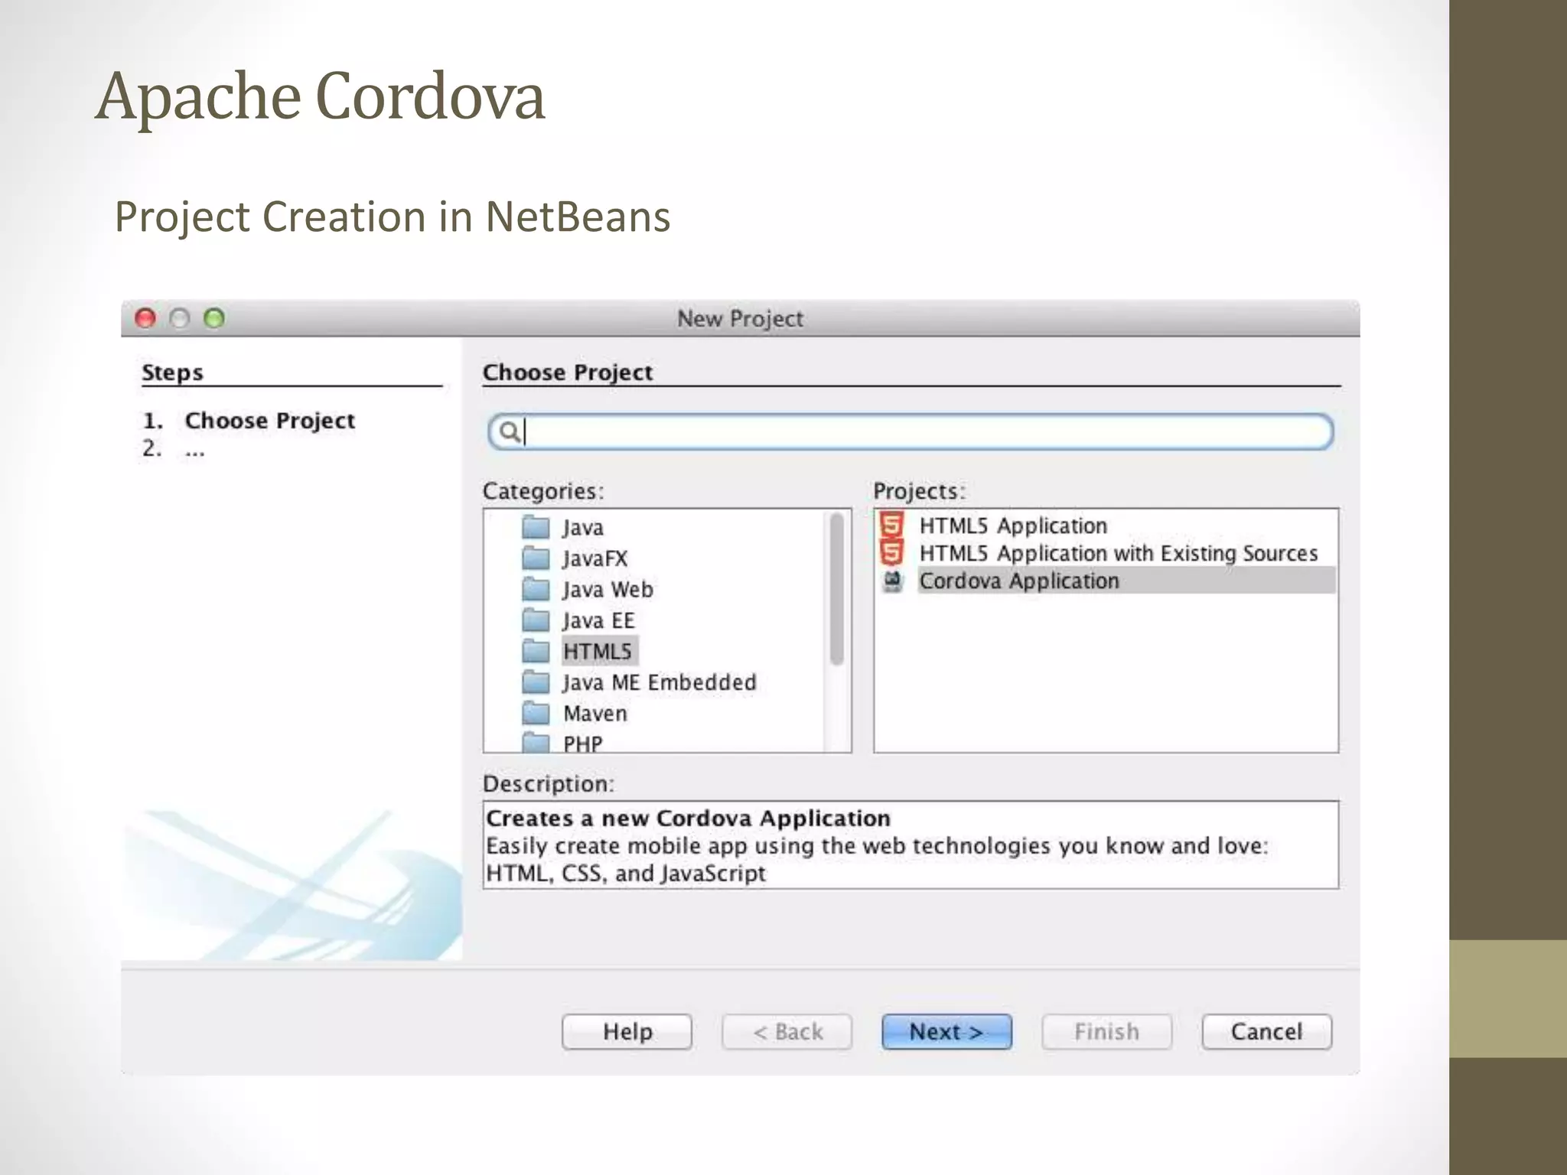Image resolution: width=1567 pixels, height=1175 pixels.
Task: Click the HTML5 category folder icon
Action: (536, 651)
